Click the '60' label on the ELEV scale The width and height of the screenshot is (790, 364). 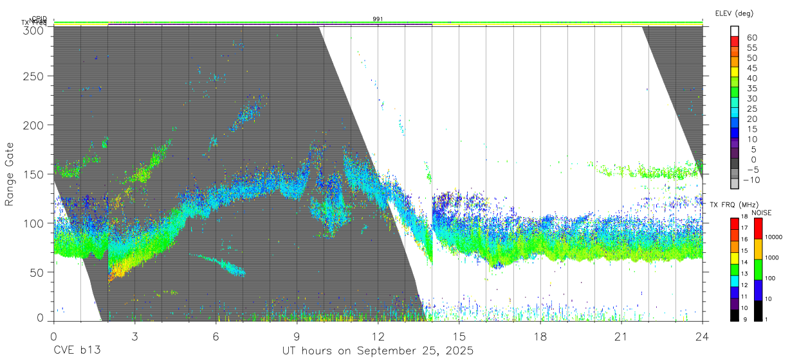coord(751,37)
